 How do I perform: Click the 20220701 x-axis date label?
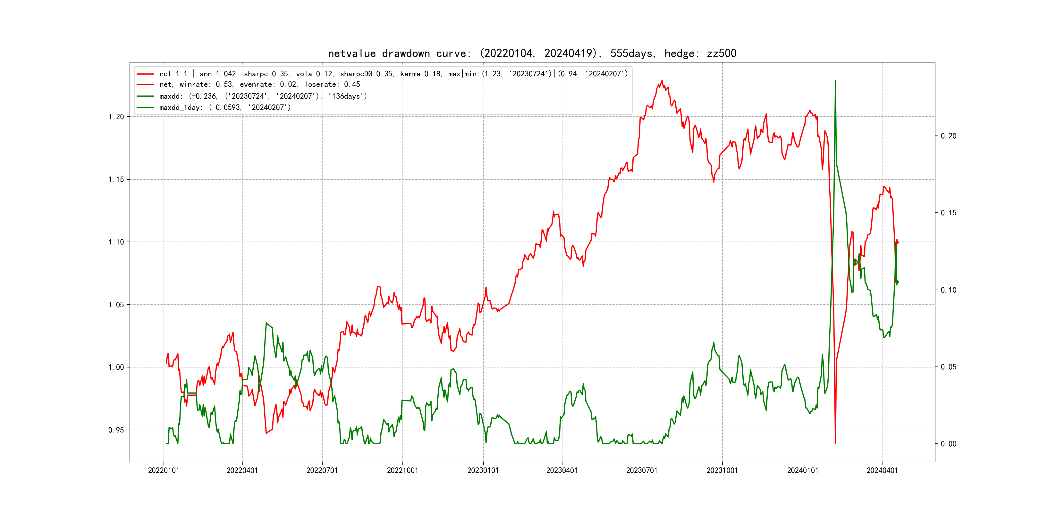(322, 471)
